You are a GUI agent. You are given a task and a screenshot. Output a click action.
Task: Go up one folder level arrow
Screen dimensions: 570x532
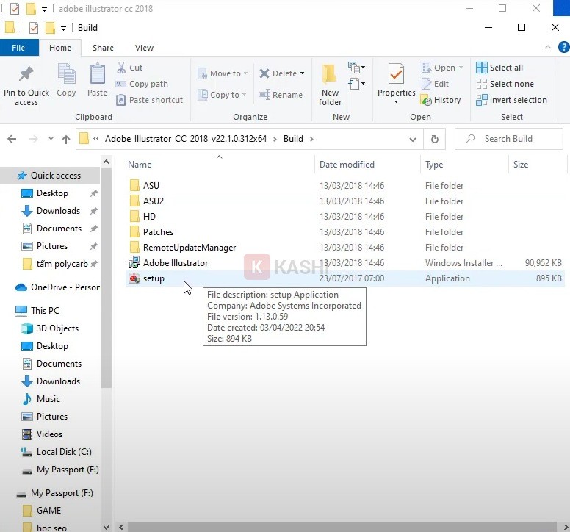tap(66, 139)
